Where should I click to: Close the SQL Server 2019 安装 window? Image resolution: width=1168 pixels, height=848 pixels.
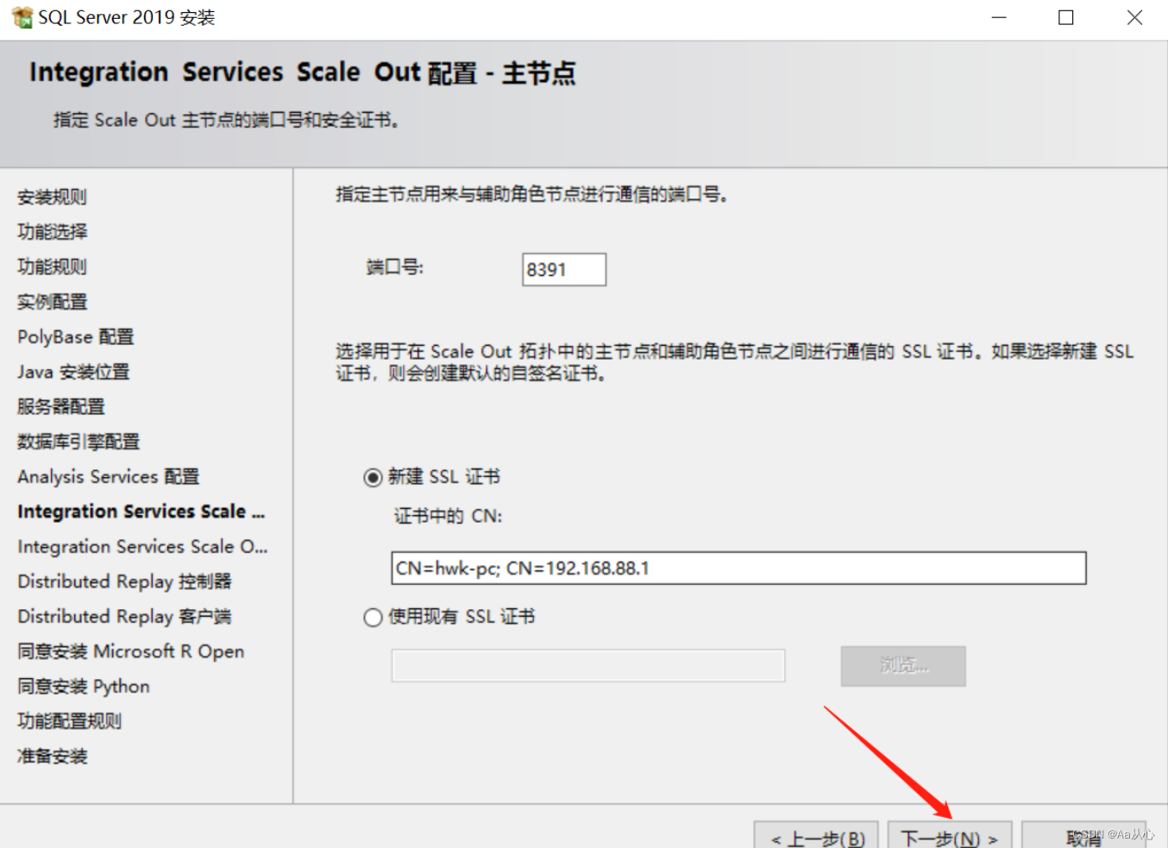click(x=1134, y=17)
